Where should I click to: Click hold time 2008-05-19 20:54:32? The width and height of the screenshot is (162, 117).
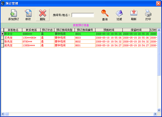click(x=136, y=42)
